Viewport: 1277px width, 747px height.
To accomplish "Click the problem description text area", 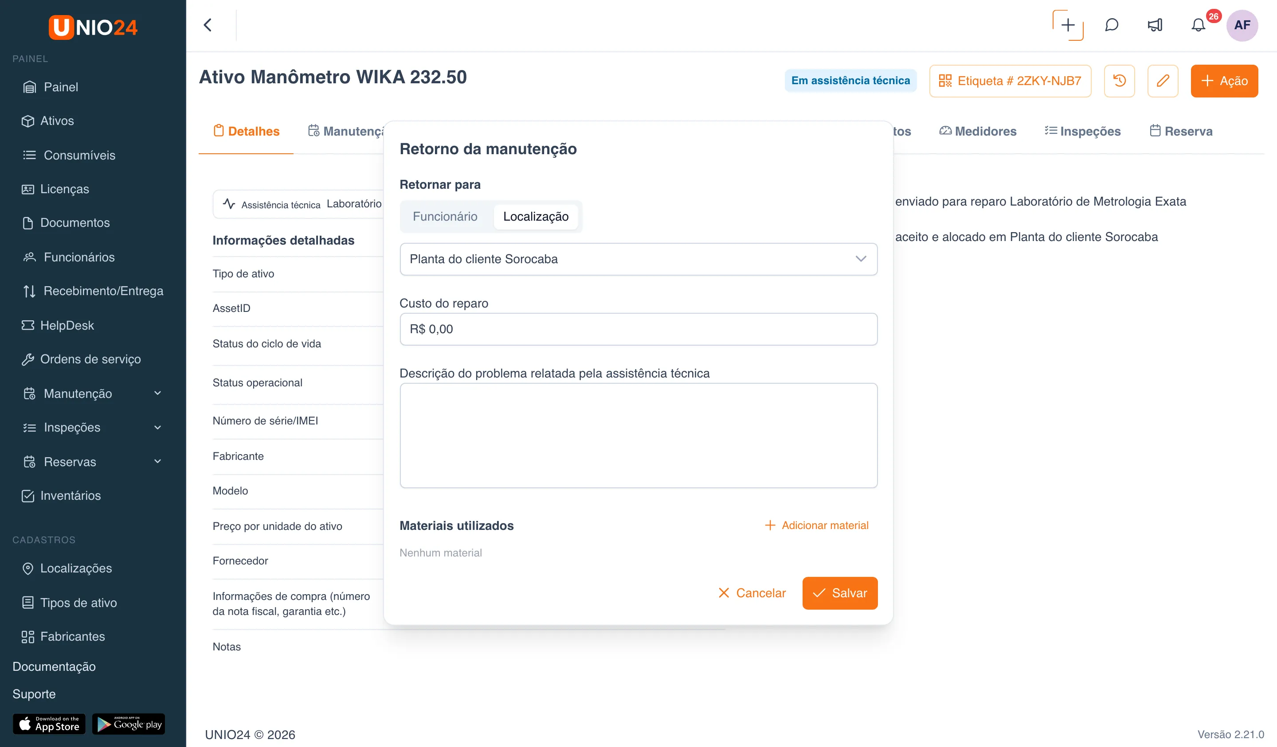I will click(638, 436).
